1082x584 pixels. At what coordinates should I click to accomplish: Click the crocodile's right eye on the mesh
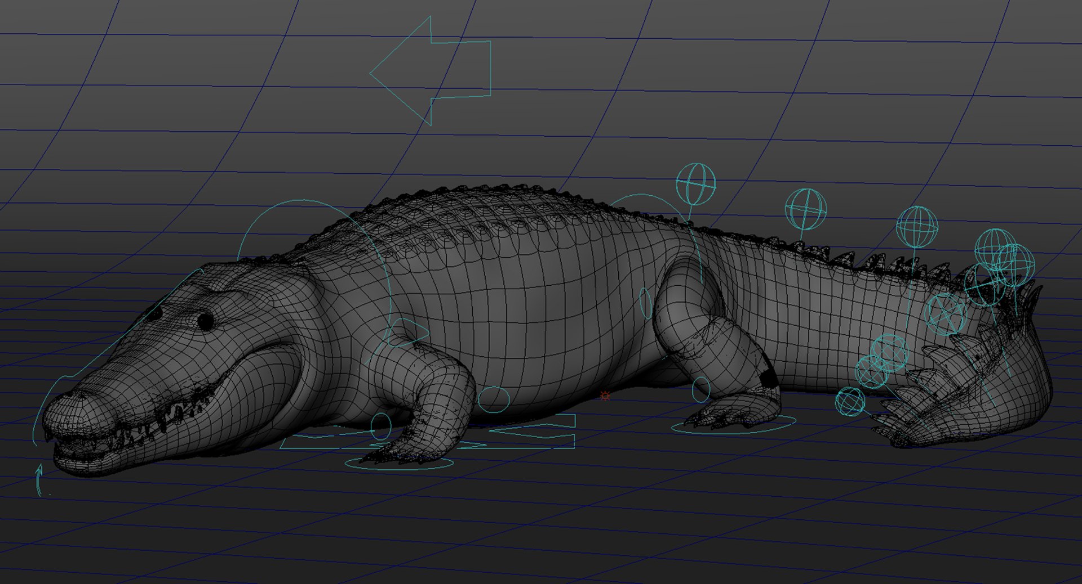205,321
